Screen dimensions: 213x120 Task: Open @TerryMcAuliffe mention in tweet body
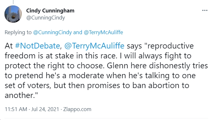(x=94, y=46)
